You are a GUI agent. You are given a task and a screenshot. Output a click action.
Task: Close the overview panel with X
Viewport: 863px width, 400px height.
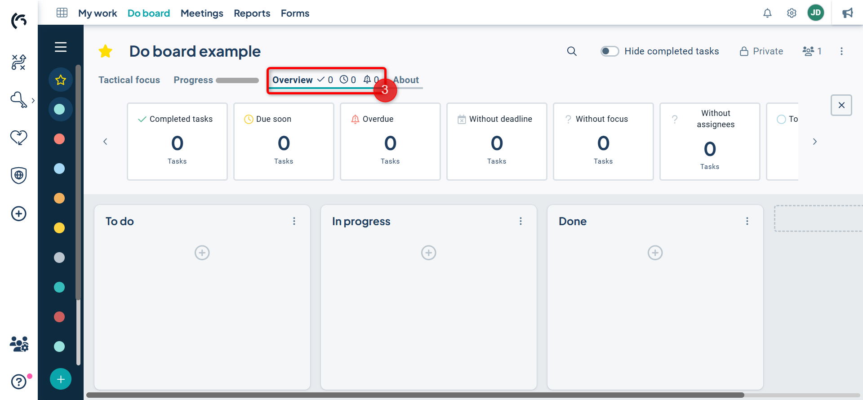[841, 105]
